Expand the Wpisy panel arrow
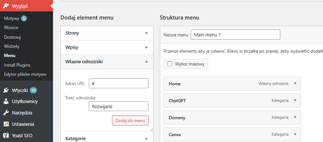 pyautogui.click(x=147, y=47)
